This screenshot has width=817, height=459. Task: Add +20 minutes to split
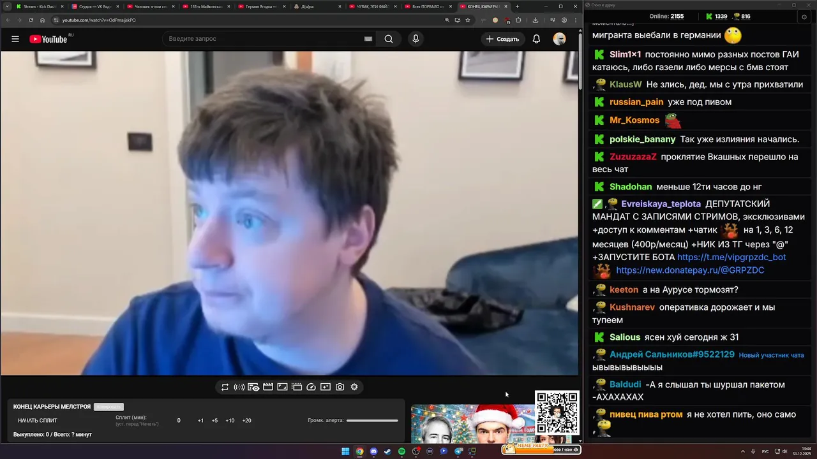(246, 421)
